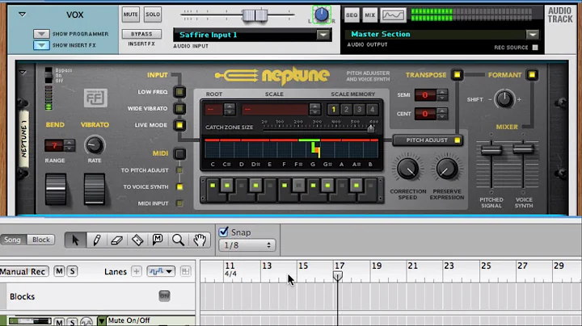Screen dimensions: 582x326
Task: Click the Vibrato mod wheel
Action: (95, 189)
